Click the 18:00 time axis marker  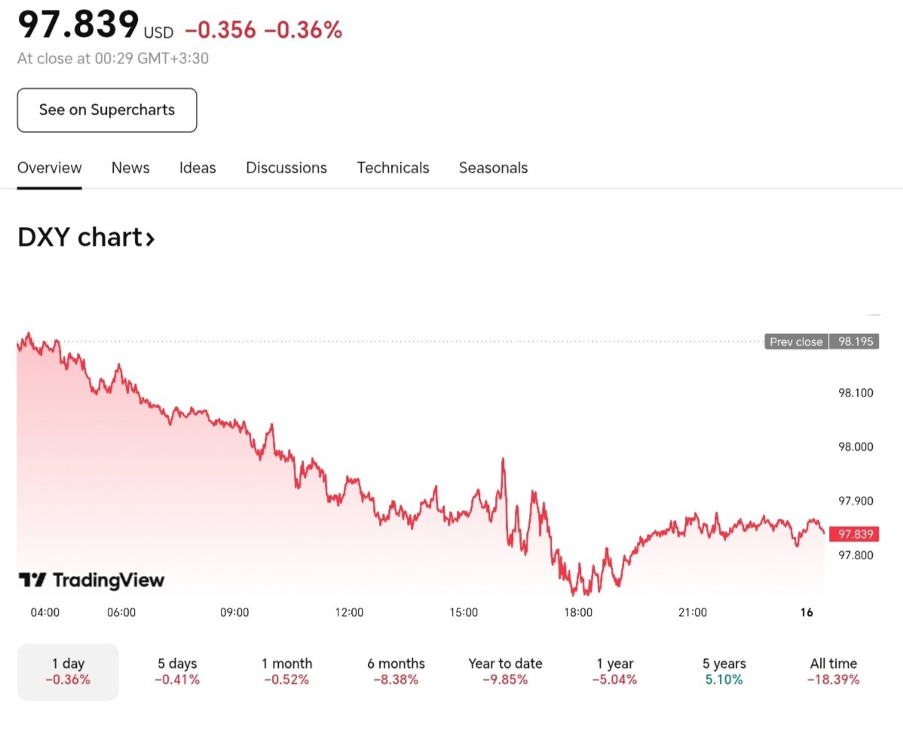point(578,612)
